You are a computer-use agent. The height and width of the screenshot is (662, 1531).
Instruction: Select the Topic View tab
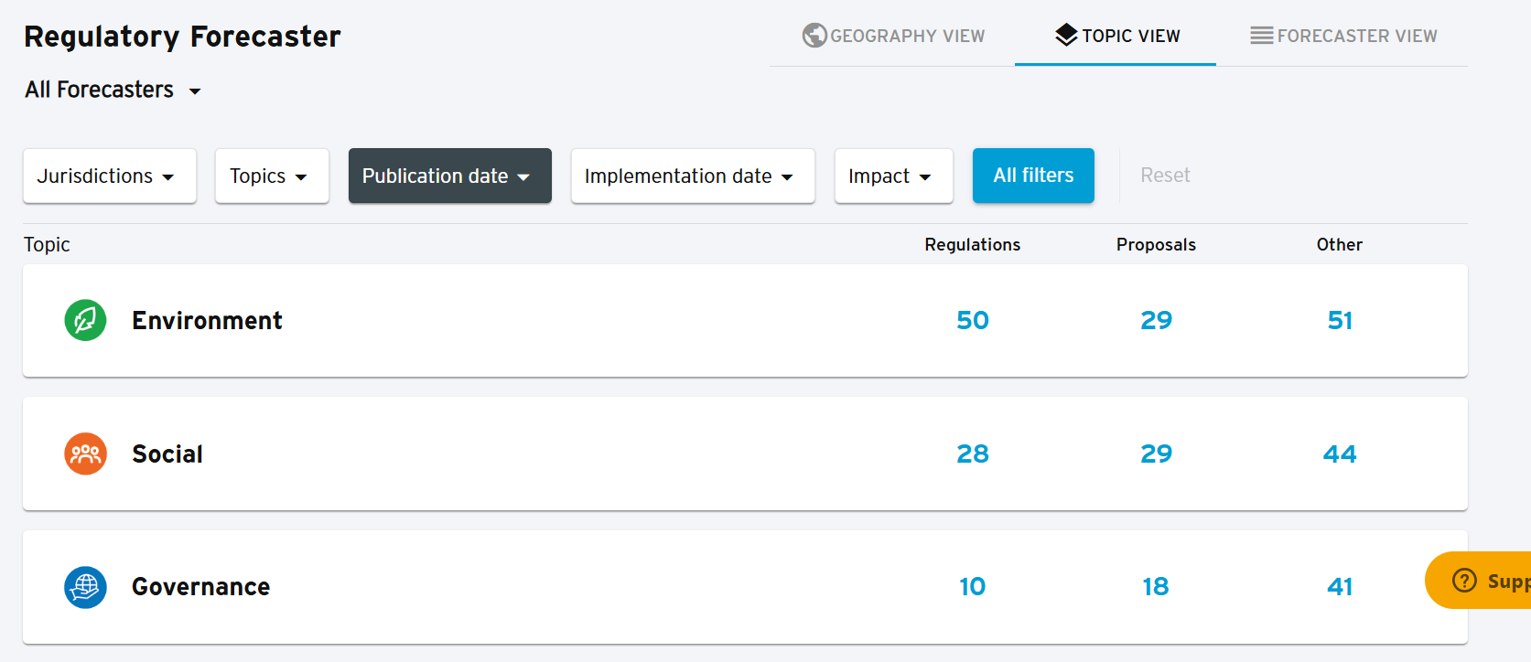pyautogui.click(x=1116, y=36)
